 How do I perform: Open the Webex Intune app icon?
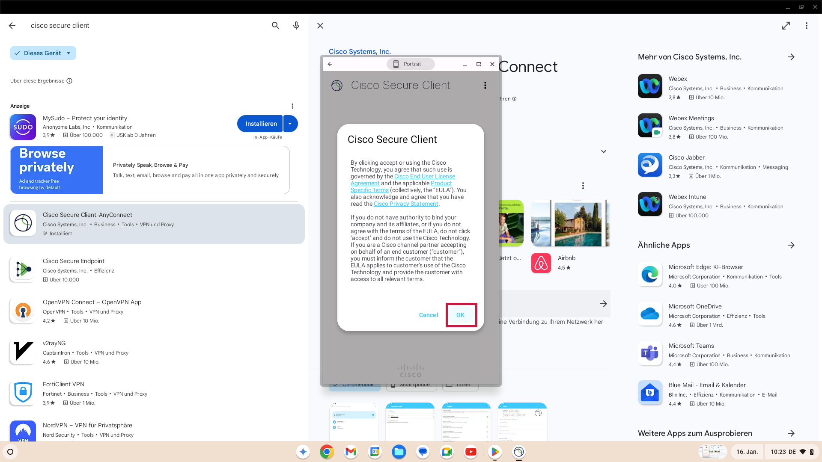(x=650, y=204)
